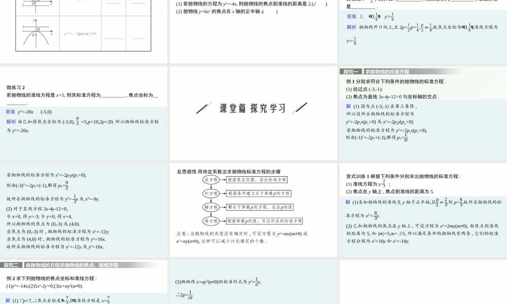Open the 例 2 求下列抛物线 slide
The image size is (507, 304).
coord(84,282)
